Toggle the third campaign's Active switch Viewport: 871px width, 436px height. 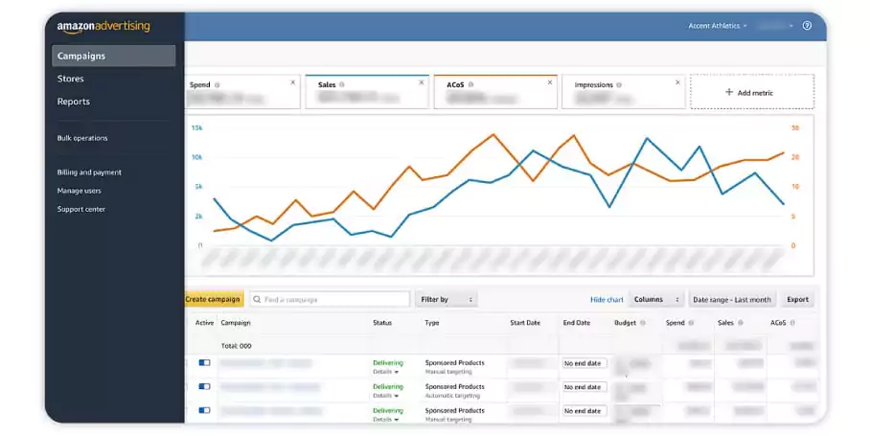pos(204,410)
